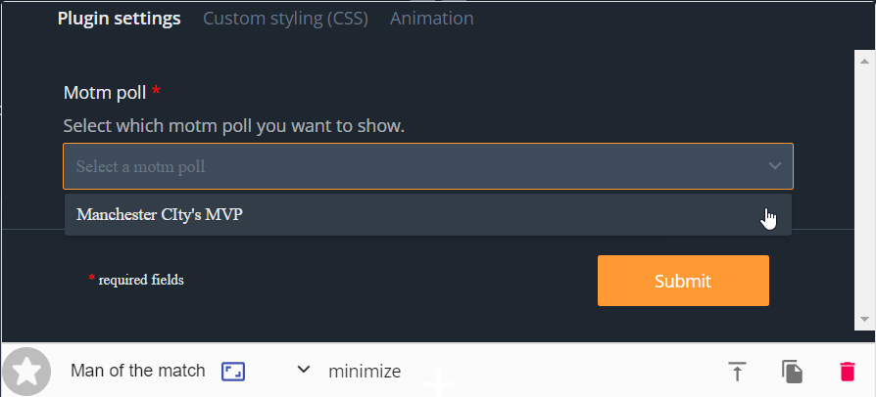Click the motm poll dropdown chevron arrow
Viewport: 876px width, 397px height.
click(x=775, y=166)
